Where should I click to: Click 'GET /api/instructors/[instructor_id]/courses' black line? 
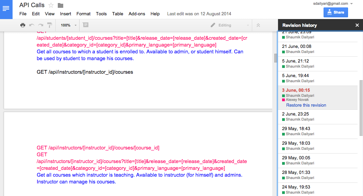[x=85, y=72]
